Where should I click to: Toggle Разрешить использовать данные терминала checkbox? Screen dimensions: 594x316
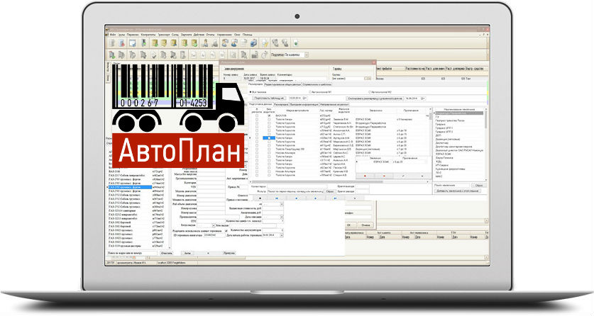pos(226,230)
